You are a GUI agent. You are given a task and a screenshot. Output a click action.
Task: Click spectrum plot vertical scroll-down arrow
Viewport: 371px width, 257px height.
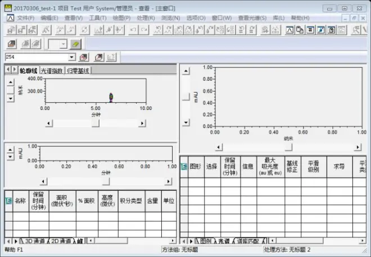186,122
